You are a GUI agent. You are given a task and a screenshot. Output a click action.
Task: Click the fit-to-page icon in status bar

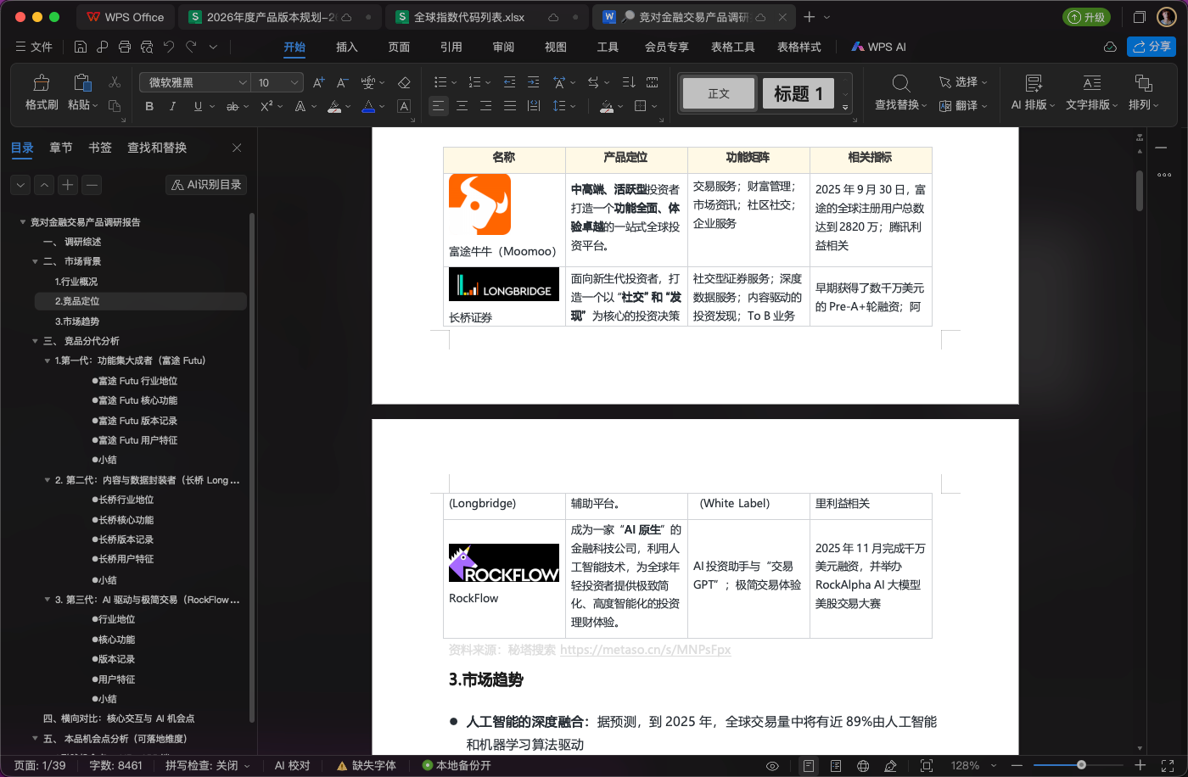click(927, 766)
